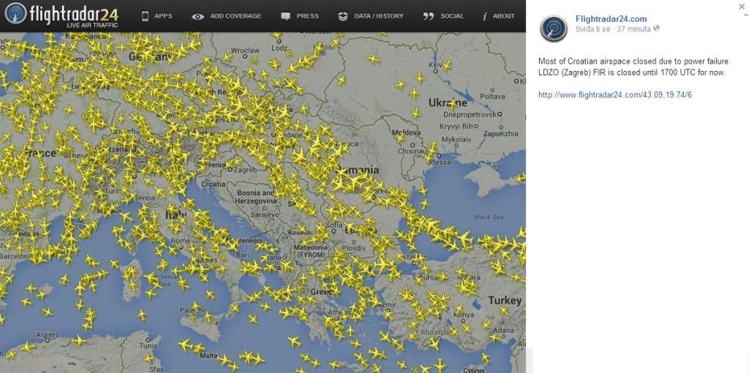This screenshot has height=373, width=749.
Task: Click the Chisinau city label on map
Action: (411, 151)
